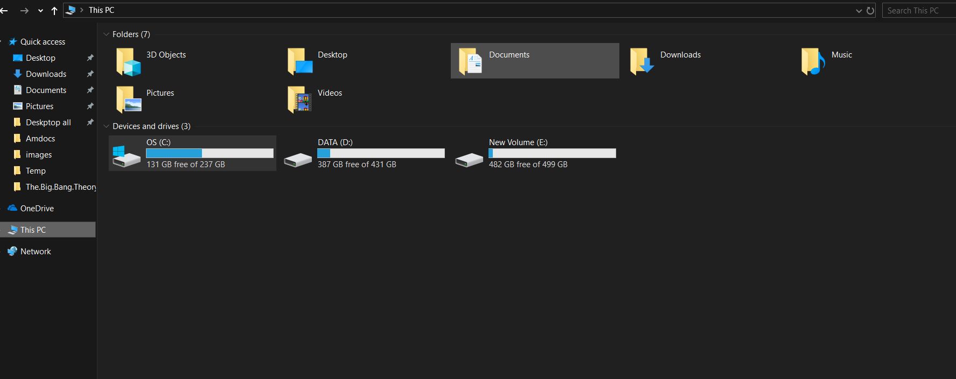The image size is (956, 379).
Task: Unpin Deskptop all using its pin icon
Action: 90,122
